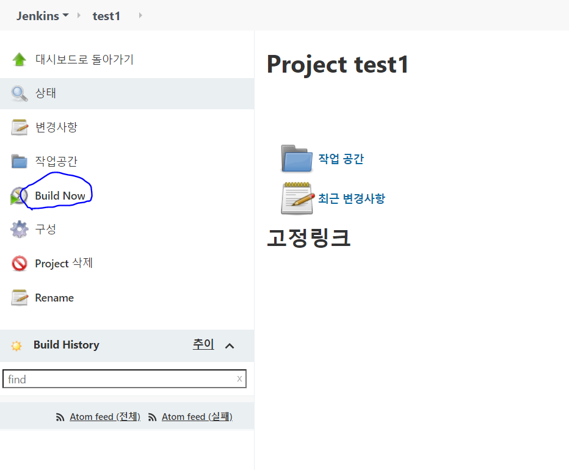569x470 pixels.
Task: Expand the arrow after test1 breadcrumb
Action: [x=140, y=15]
